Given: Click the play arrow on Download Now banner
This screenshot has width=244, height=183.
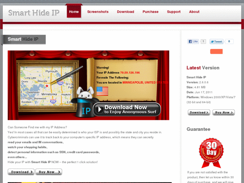Looking at the screenshot, I should point(100,109).
